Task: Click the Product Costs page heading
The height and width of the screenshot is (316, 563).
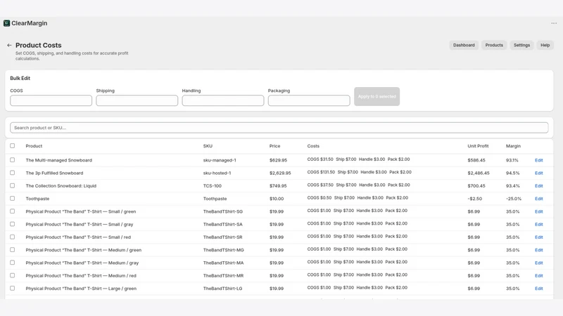Action: [39, 45]
